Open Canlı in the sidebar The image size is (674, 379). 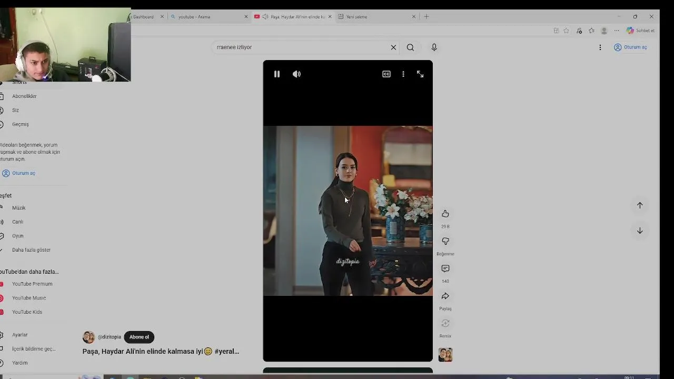coord(18,222)
